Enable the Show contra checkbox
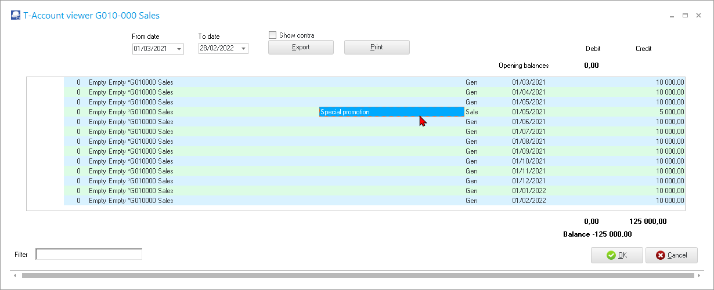 273,35
